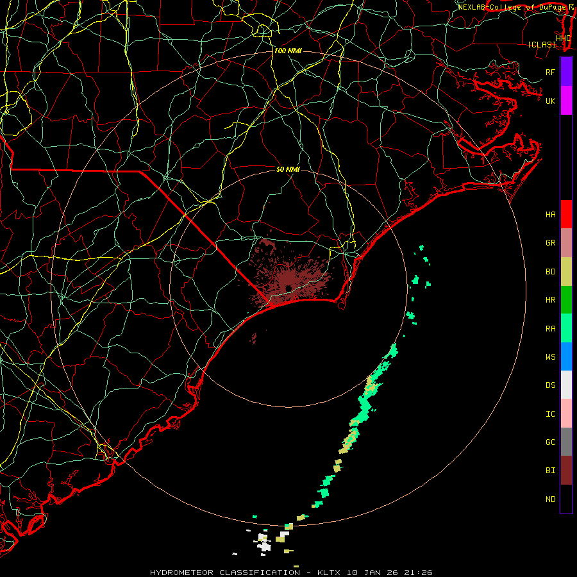This screenshot has width=577, height=577.
Task: Click the 100 NMI range ring label
Action: point(288,51)
